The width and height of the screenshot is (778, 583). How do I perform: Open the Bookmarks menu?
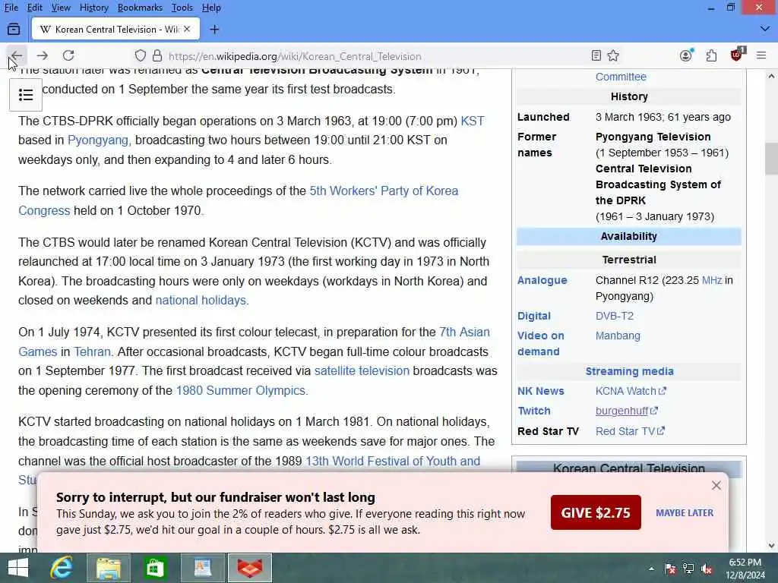click(140, 8)
